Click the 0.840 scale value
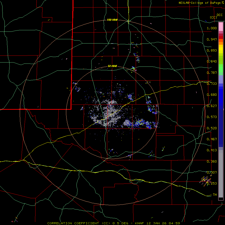Viewport: 225px width, 225px height. [212, 61]
